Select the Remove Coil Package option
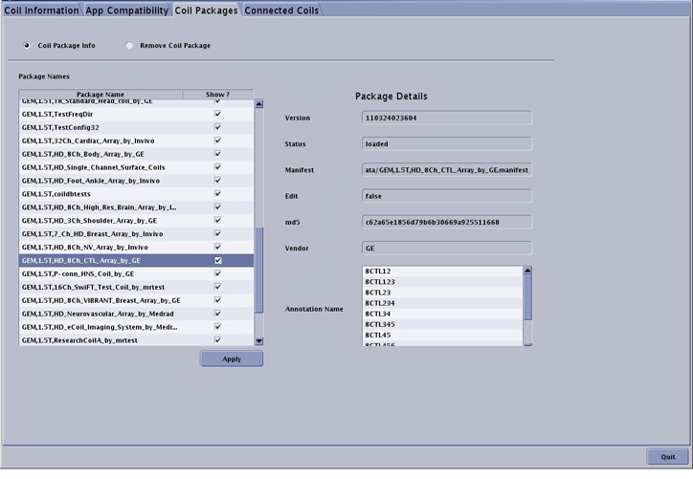 click(129, 45)
